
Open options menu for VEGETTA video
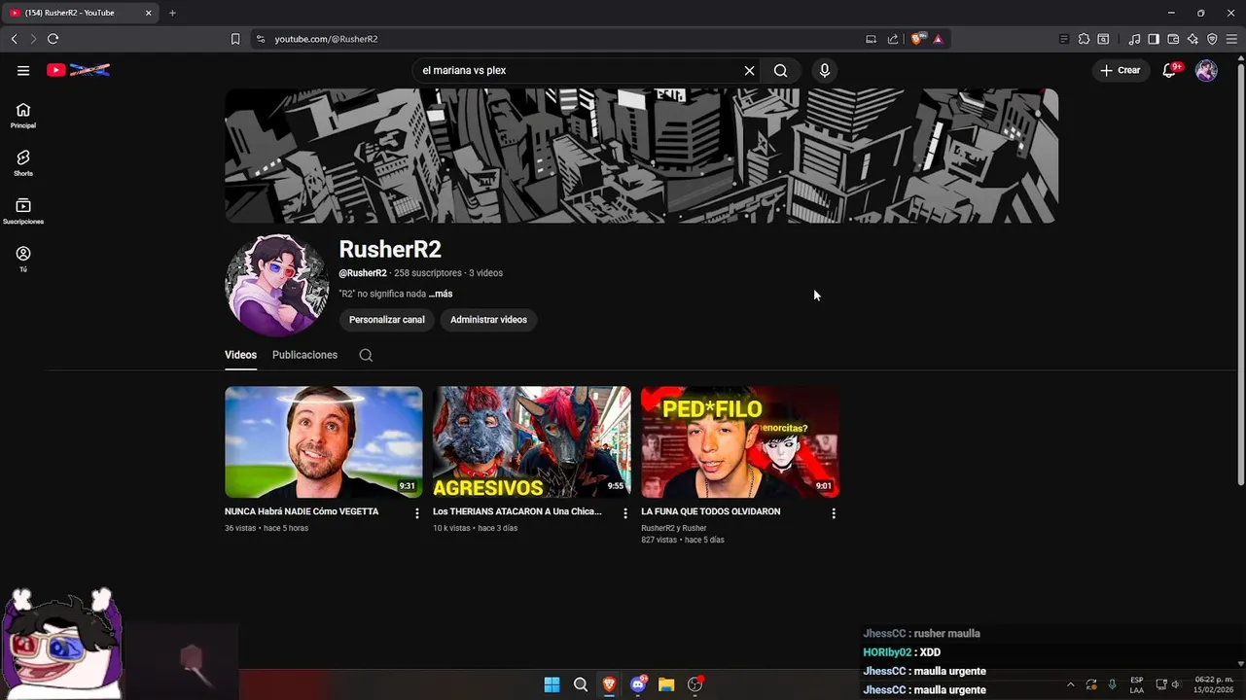pyautogui.click(x=417, y=513)
